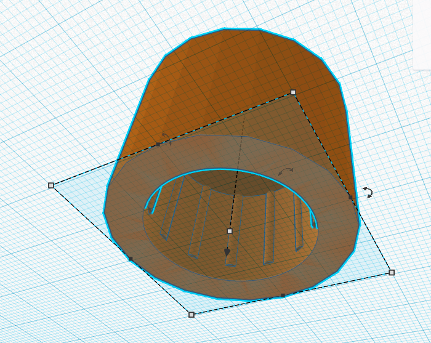Viewport: 431px width, 343px height.
Task: Click the black cone lift arrow
Action: click(x=227, y=252)
